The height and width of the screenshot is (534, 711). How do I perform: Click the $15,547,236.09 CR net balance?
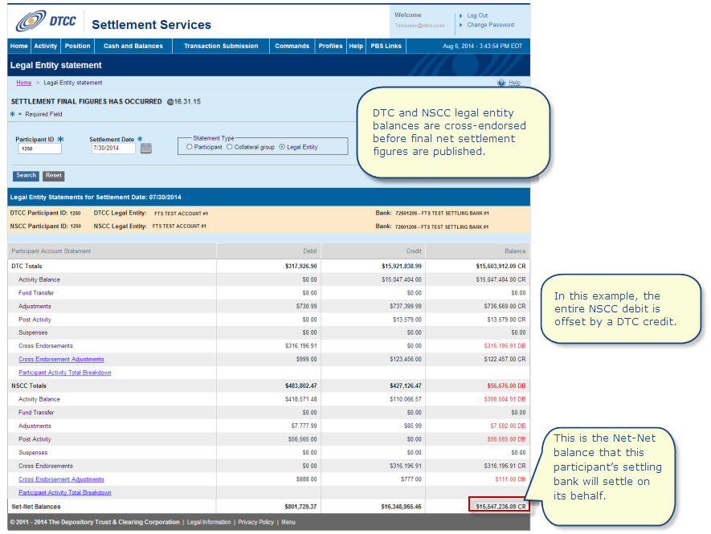click(501, 507)
